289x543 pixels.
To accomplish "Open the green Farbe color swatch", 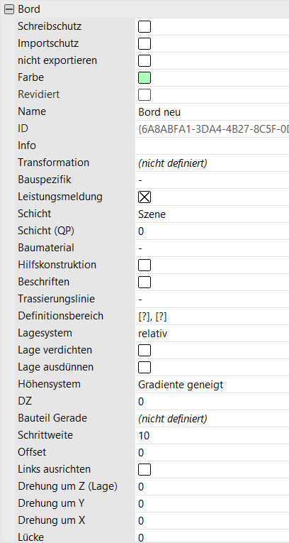I will coord(144,78).
